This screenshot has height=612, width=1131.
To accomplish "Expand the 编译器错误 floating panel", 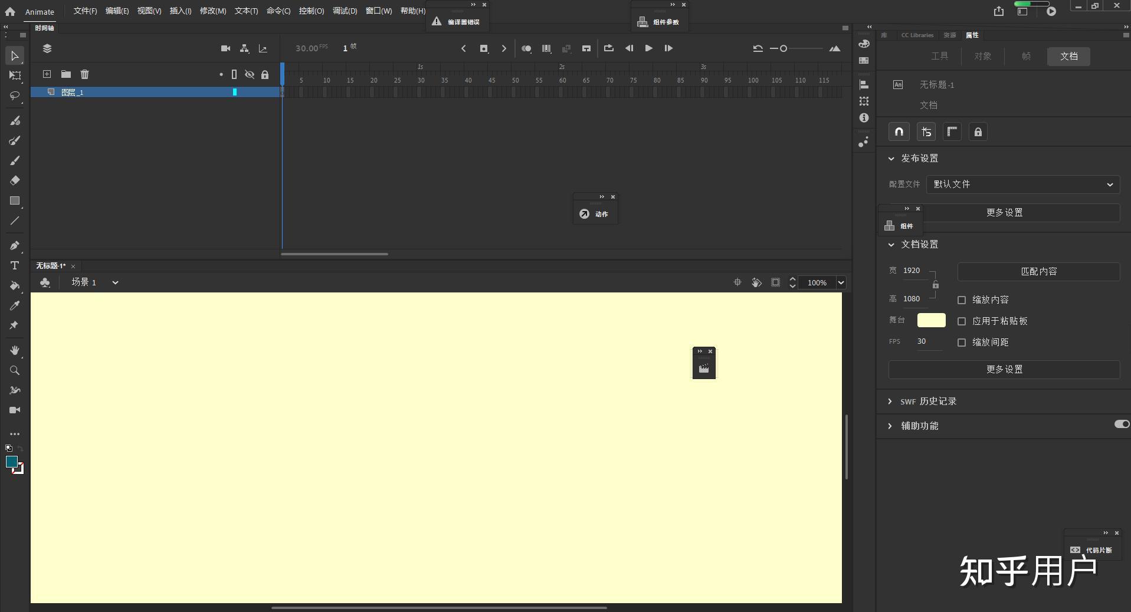I will [x=457, y=22].
